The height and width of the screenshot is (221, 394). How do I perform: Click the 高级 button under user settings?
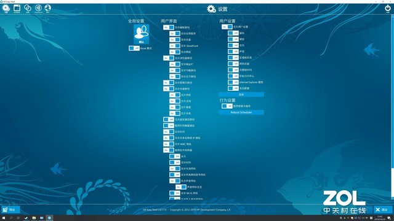(241, 95)
